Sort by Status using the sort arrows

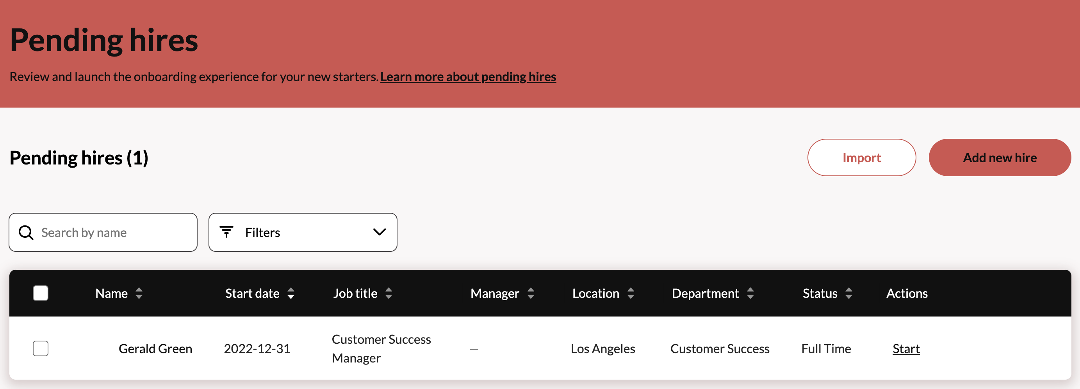coord(848,294)
